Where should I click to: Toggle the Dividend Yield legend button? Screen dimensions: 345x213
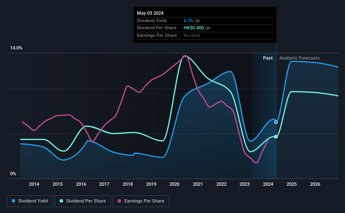coord(30,201)
